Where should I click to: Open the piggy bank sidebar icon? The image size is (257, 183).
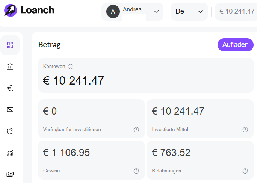pos(10,131)
